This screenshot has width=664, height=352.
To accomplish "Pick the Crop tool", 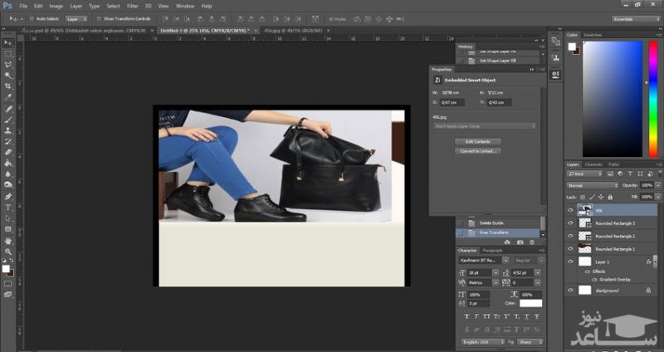I will point(8,86).
